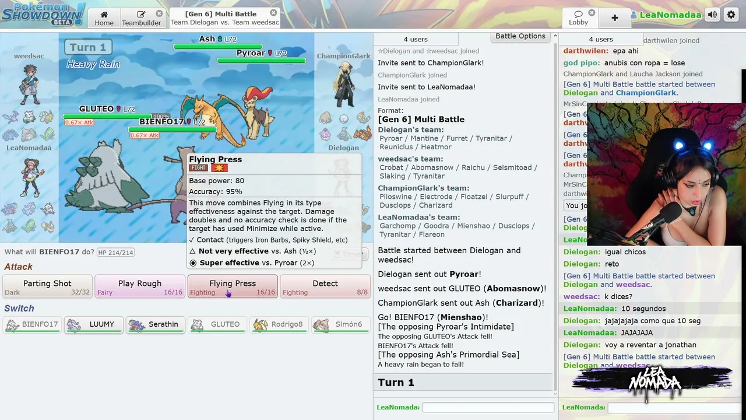The image size is (746, 420).
Task: Click the Goodra icon in LeaNomadaa's team
Action: [29, 209]
